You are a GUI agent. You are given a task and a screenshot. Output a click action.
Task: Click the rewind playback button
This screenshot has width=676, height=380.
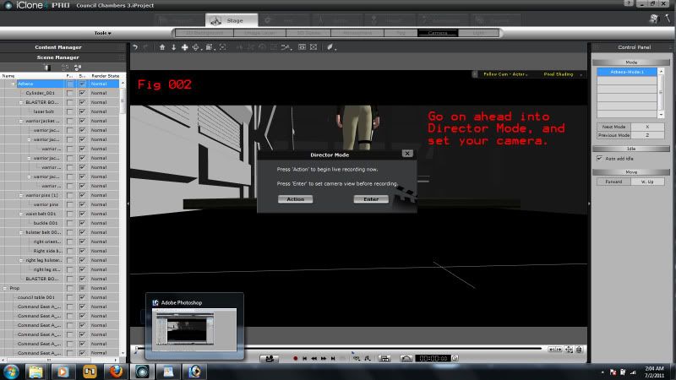pos(314,358)
